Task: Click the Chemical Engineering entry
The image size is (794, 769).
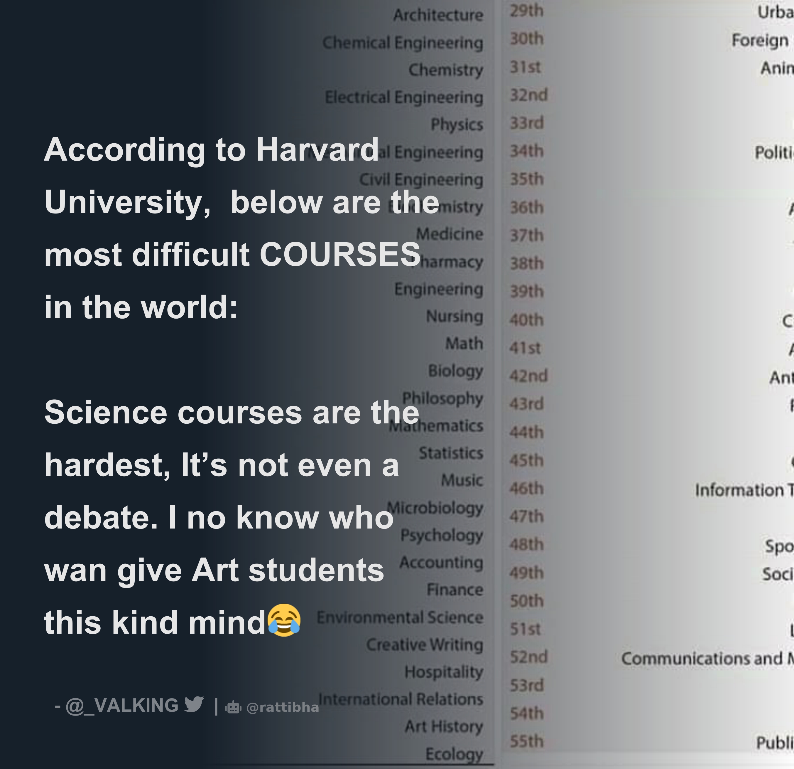Action: coord(403,43)
